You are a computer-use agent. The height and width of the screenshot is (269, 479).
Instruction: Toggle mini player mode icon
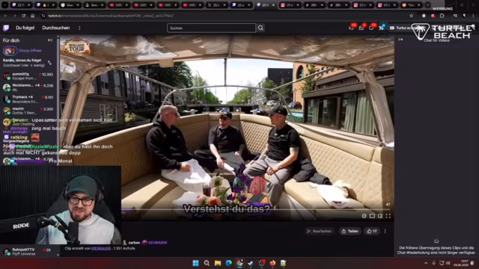[372, 216]
